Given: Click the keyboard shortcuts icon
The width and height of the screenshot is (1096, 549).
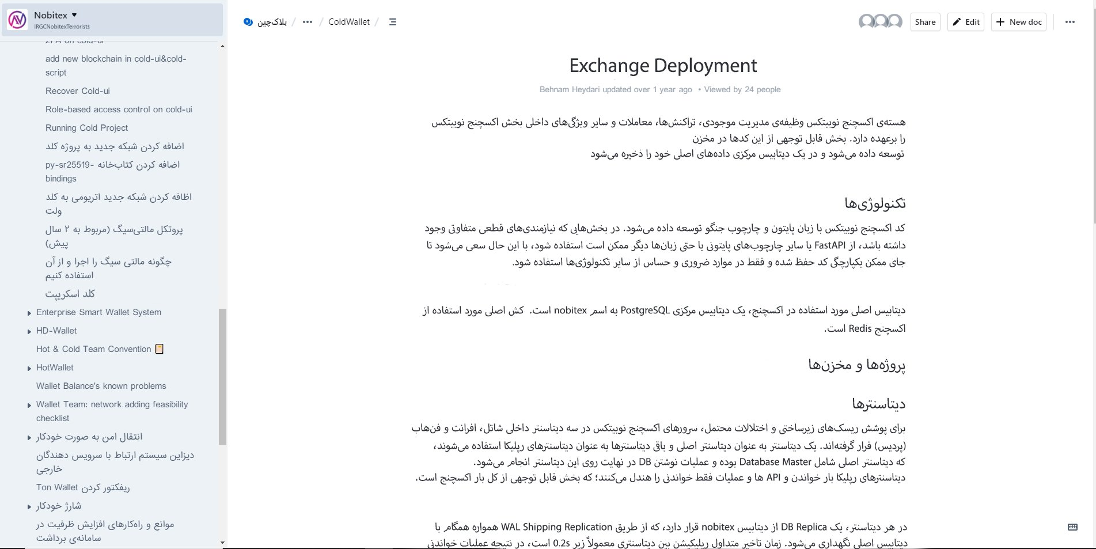Looking at the screenshot, I should point(1072,527).
